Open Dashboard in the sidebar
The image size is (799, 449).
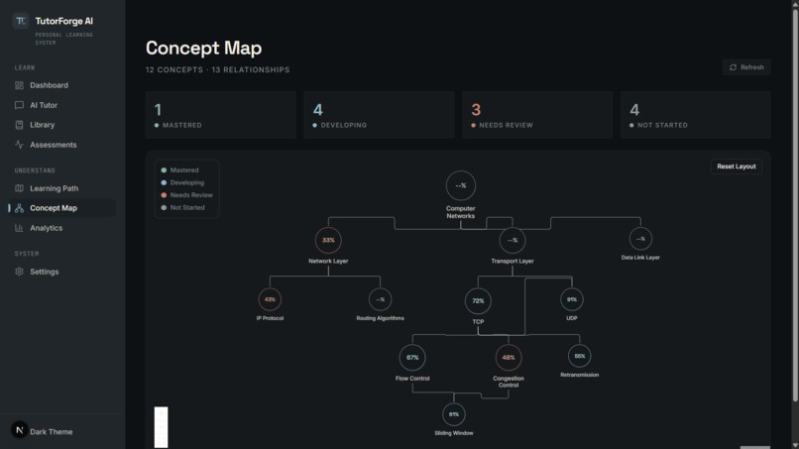(x=49, y=85)
